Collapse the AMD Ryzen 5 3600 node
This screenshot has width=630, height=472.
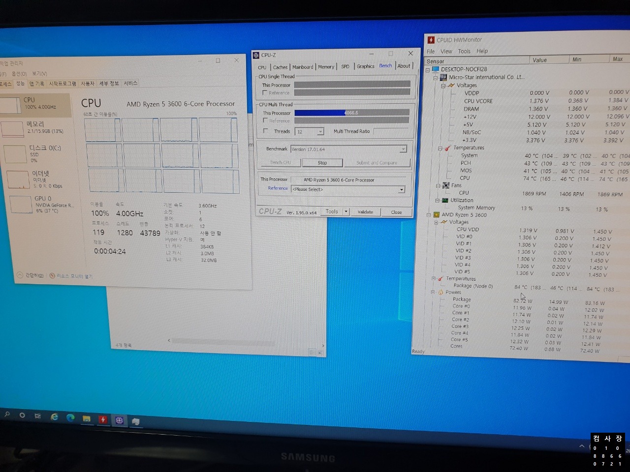click(428, 215)
